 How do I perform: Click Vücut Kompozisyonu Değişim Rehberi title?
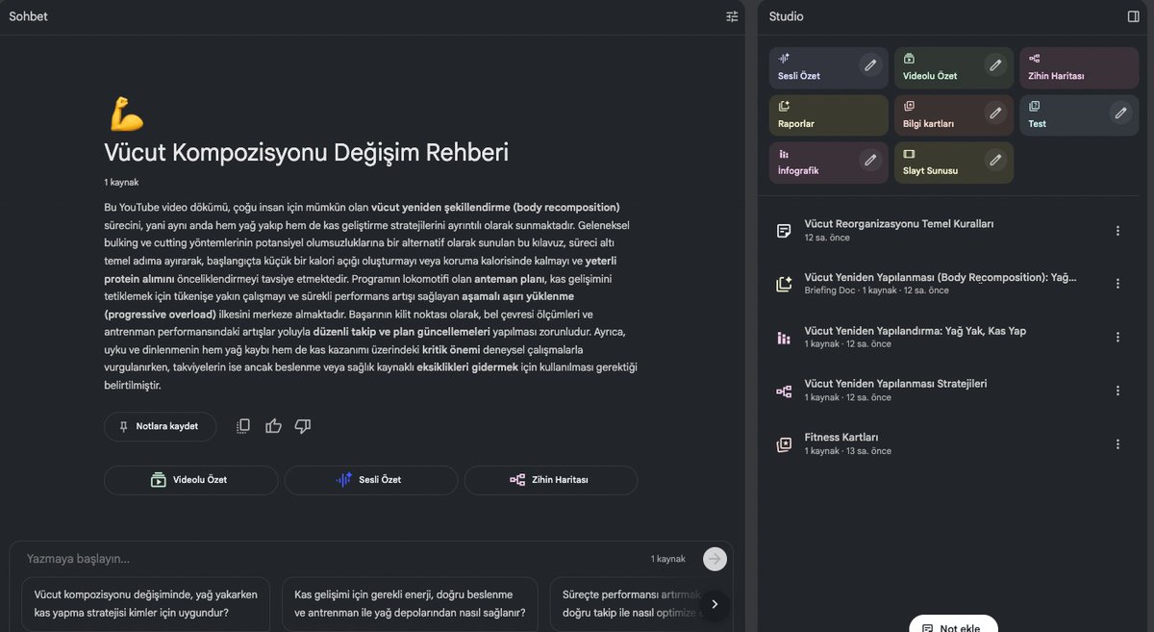306,152
